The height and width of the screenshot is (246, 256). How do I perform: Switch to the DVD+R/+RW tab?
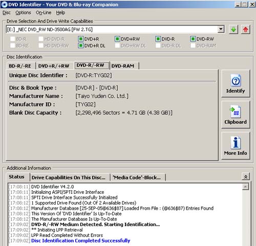pyautogui.click(x=54, y=66)
